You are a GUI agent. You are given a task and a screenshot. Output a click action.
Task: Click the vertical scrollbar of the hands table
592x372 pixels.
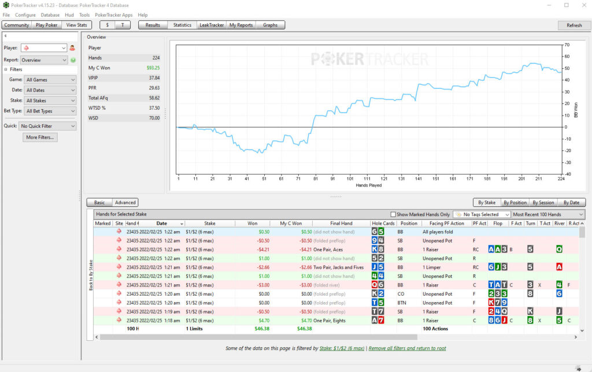[x=582, y=232]
